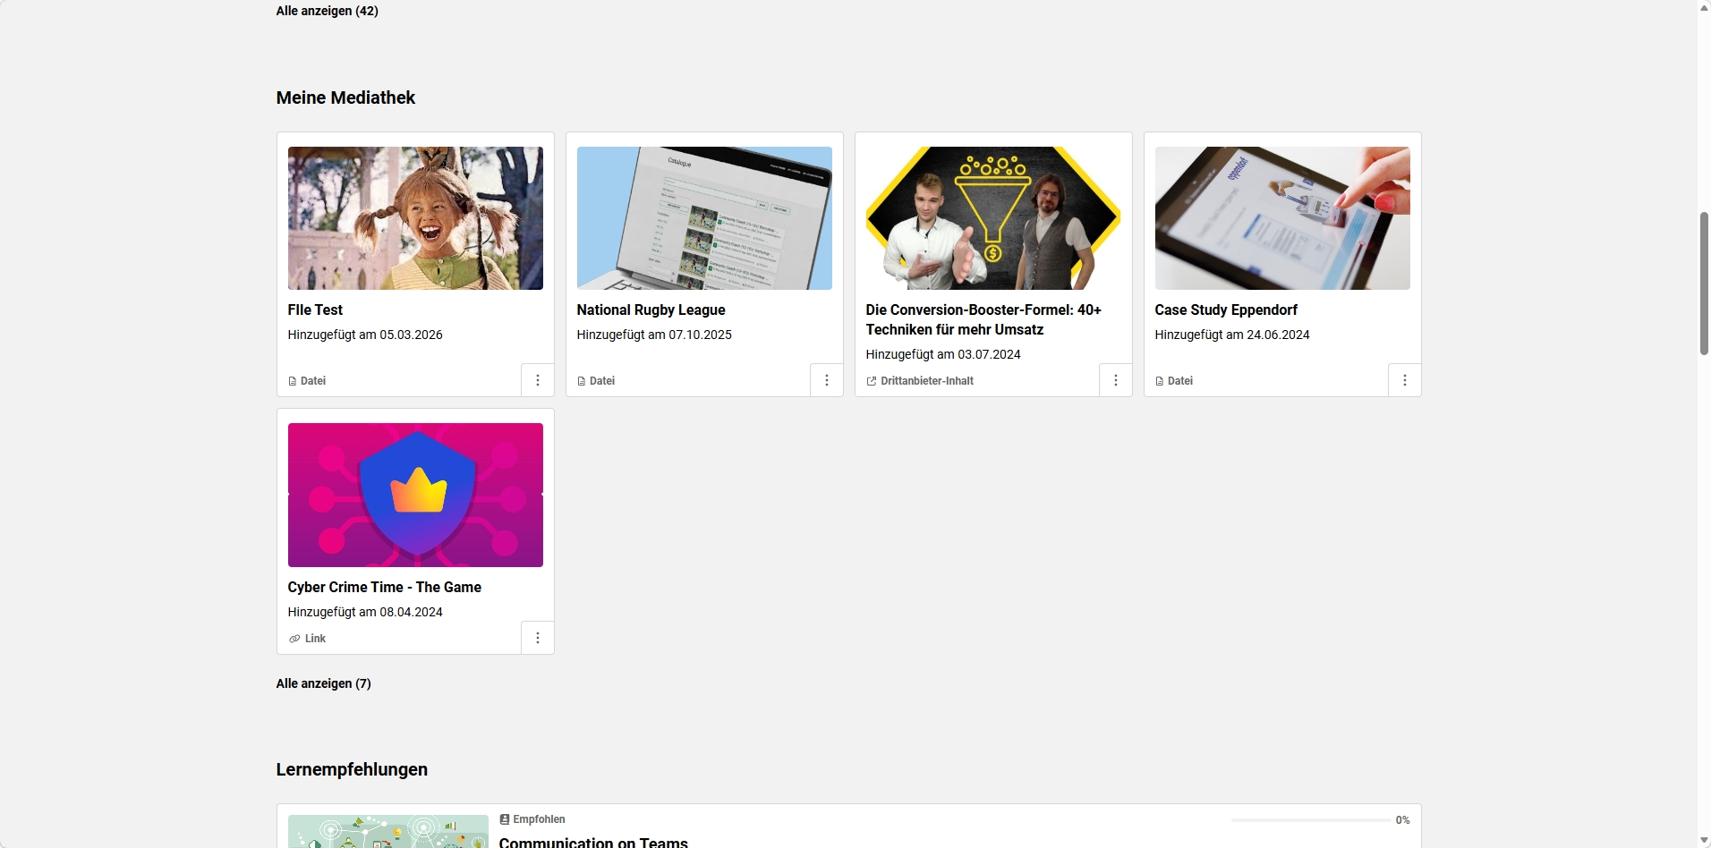
Task: Open three-dot menu on Conversion-Booster-Formel card
Action: (x=1116, y=380)
